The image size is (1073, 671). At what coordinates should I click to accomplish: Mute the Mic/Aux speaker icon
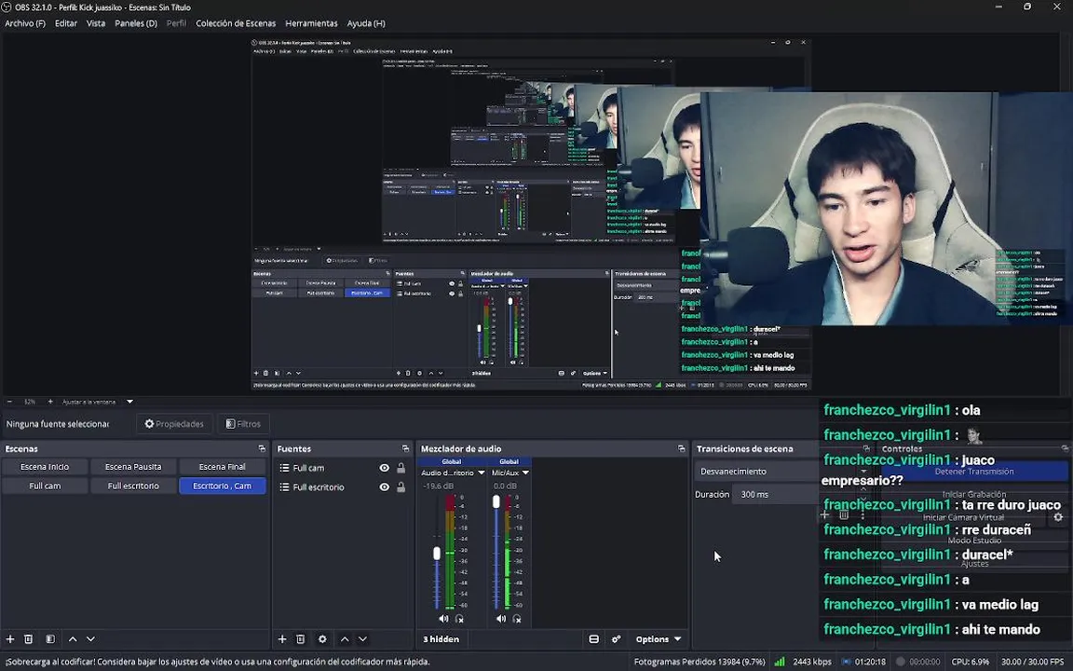pyautogui.click(x=501, y=618)
